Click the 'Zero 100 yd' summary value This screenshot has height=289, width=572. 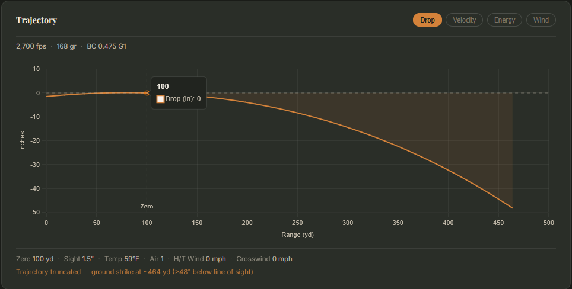[34, 259]
